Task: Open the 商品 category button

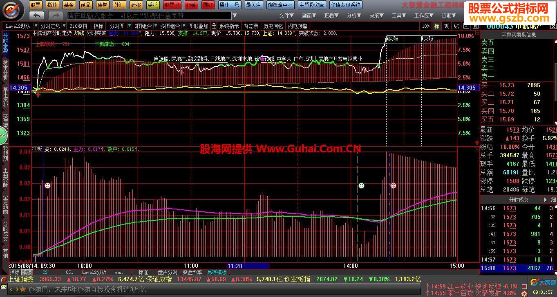Action: pyautogui.click(x=85, y=5)
